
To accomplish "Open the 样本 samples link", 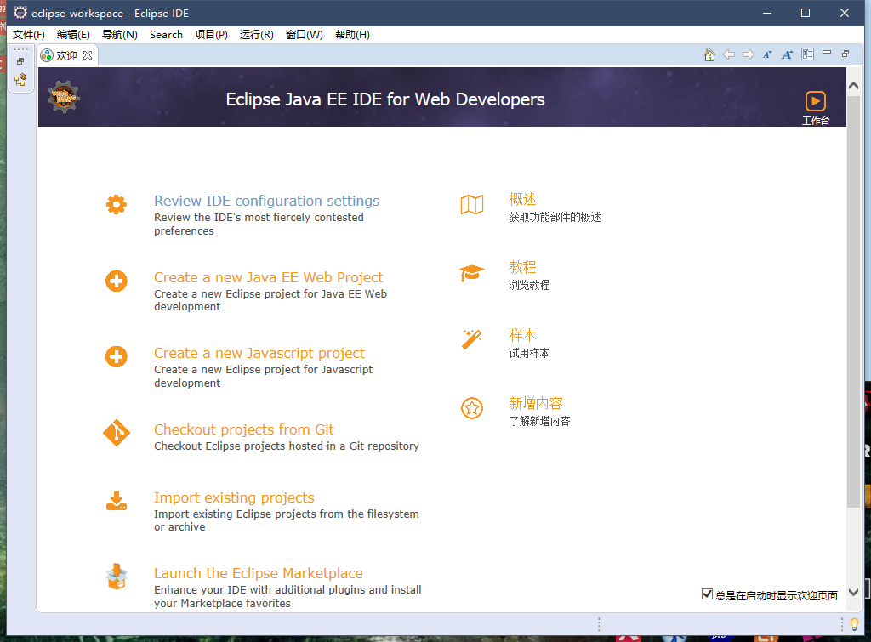I will (x=522, y=335).
